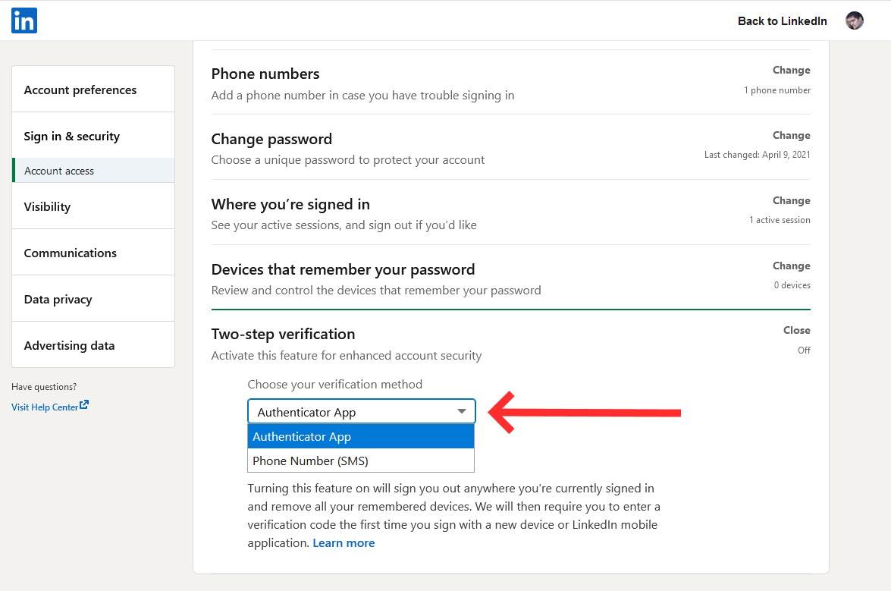
Task: Open Advertising data section
Action: tap(69, 345)
